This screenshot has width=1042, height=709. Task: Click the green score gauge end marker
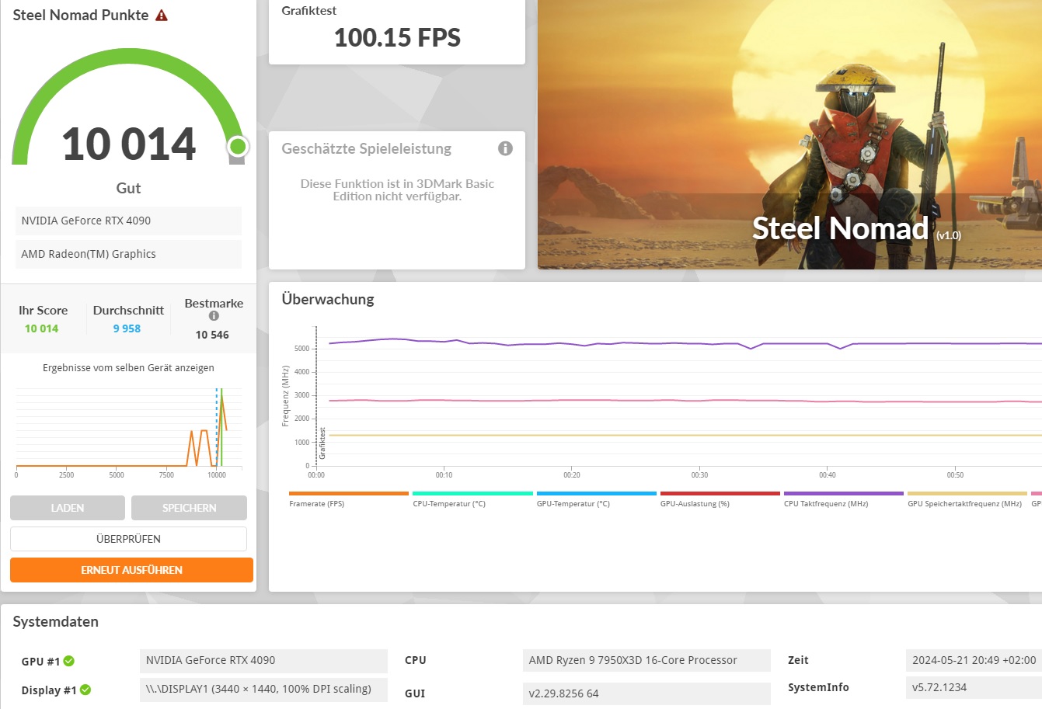click(238, 146)
